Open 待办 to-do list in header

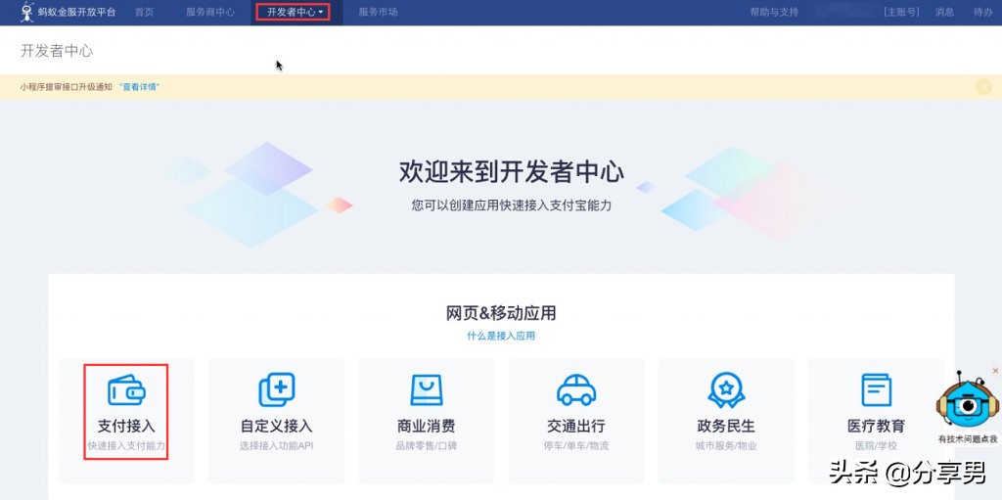(x=982, y=12)
